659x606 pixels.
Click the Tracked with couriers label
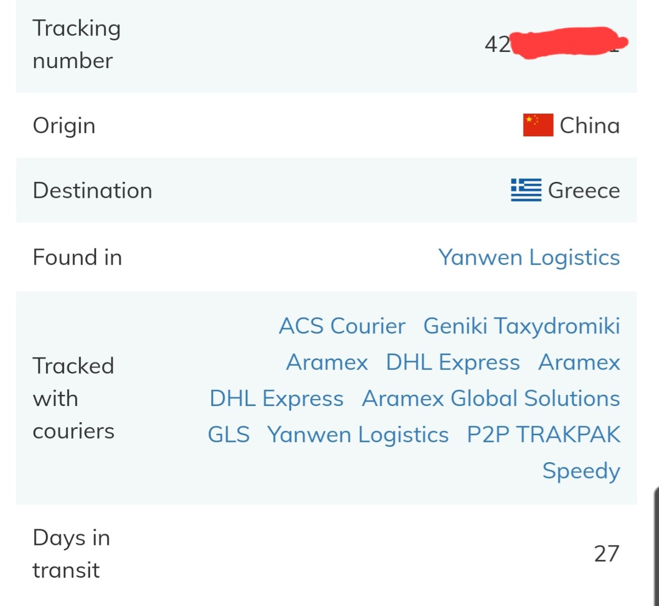pos(74,398)
